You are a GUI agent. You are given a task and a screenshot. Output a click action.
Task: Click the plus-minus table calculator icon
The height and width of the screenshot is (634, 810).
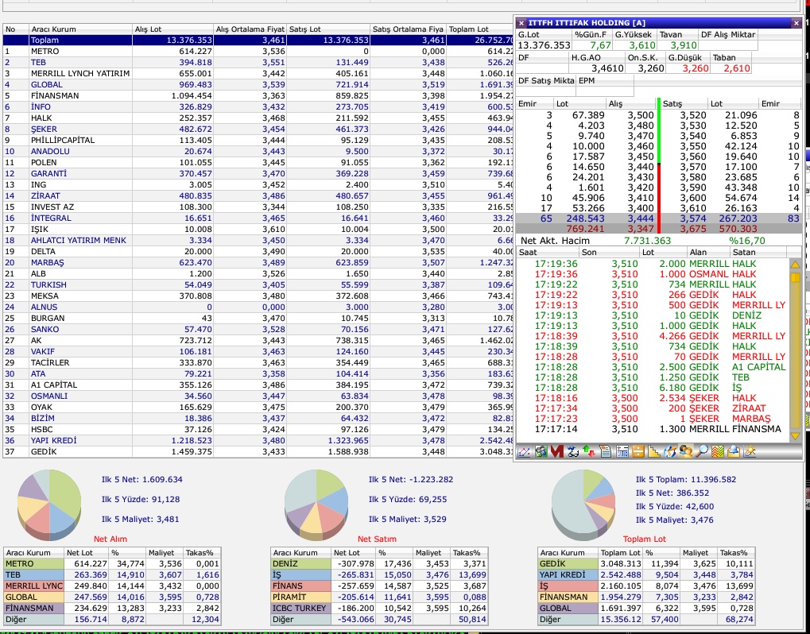(x=622, y=452)
